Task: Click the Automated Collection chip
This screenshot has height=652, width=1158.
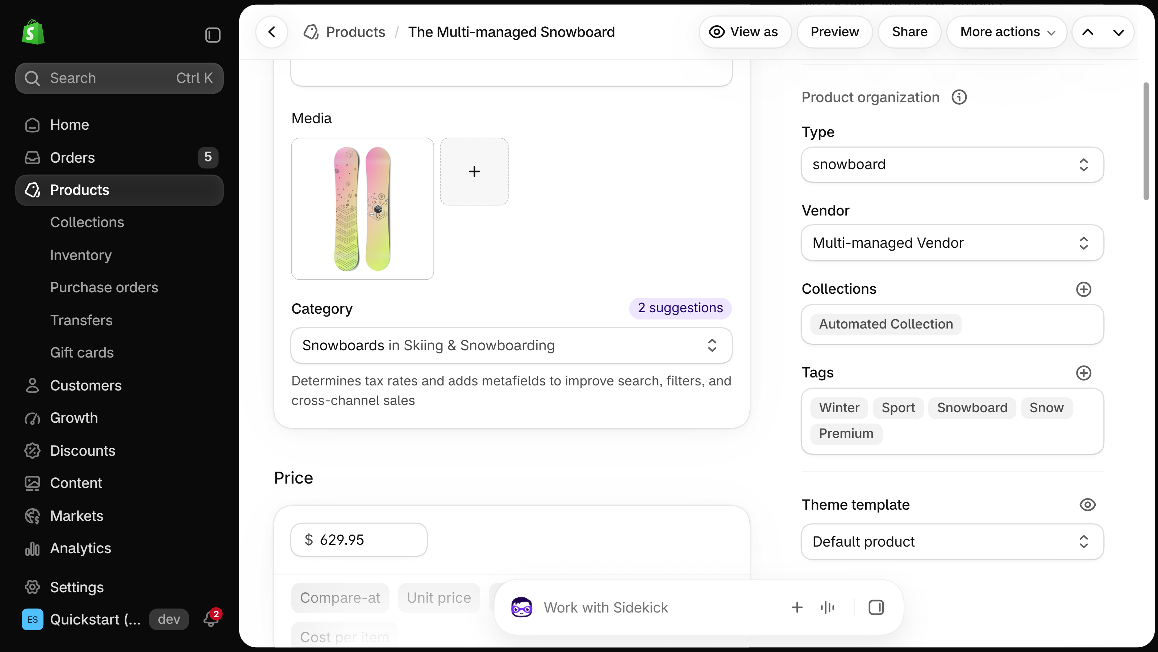Action: click(886, 324)
